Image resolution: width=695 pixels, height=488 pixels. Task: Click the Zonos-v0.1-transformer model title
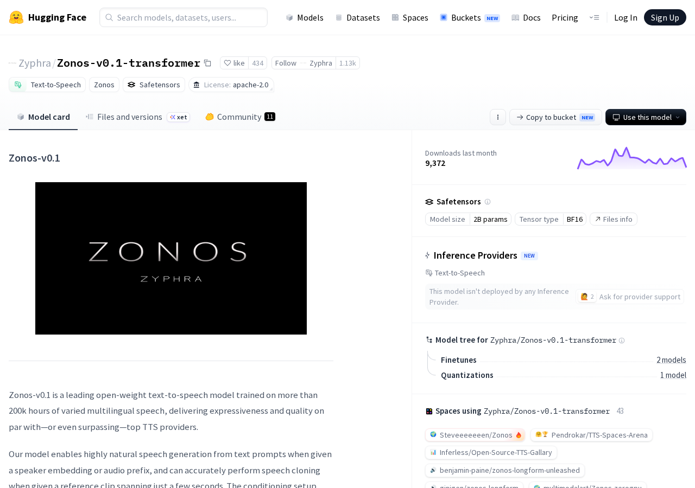point(129,63)
